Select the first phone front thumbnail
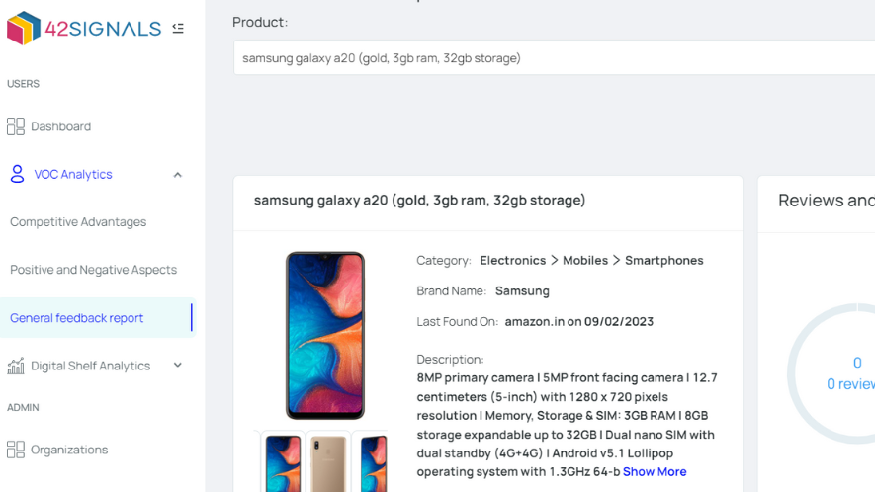The width and height of the screenshot is (875, 492). [x=283, y=462]
